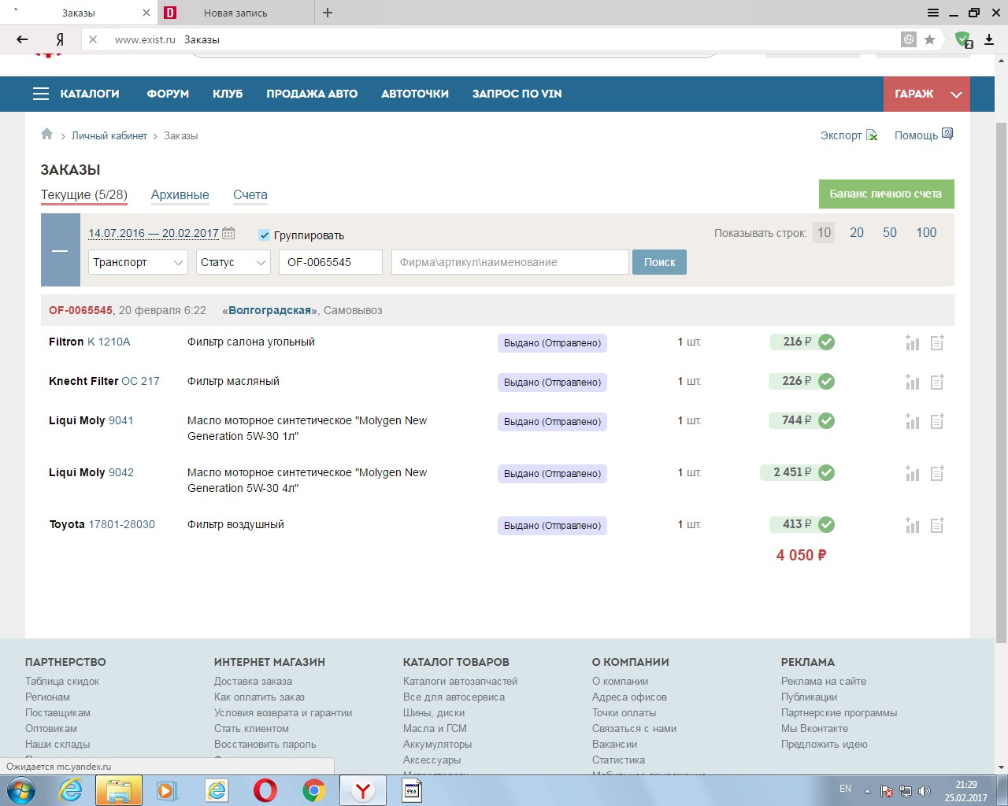Open price statistics icon for Toyota 17801-28030
1008x806 pixels.
pos(913,525)
